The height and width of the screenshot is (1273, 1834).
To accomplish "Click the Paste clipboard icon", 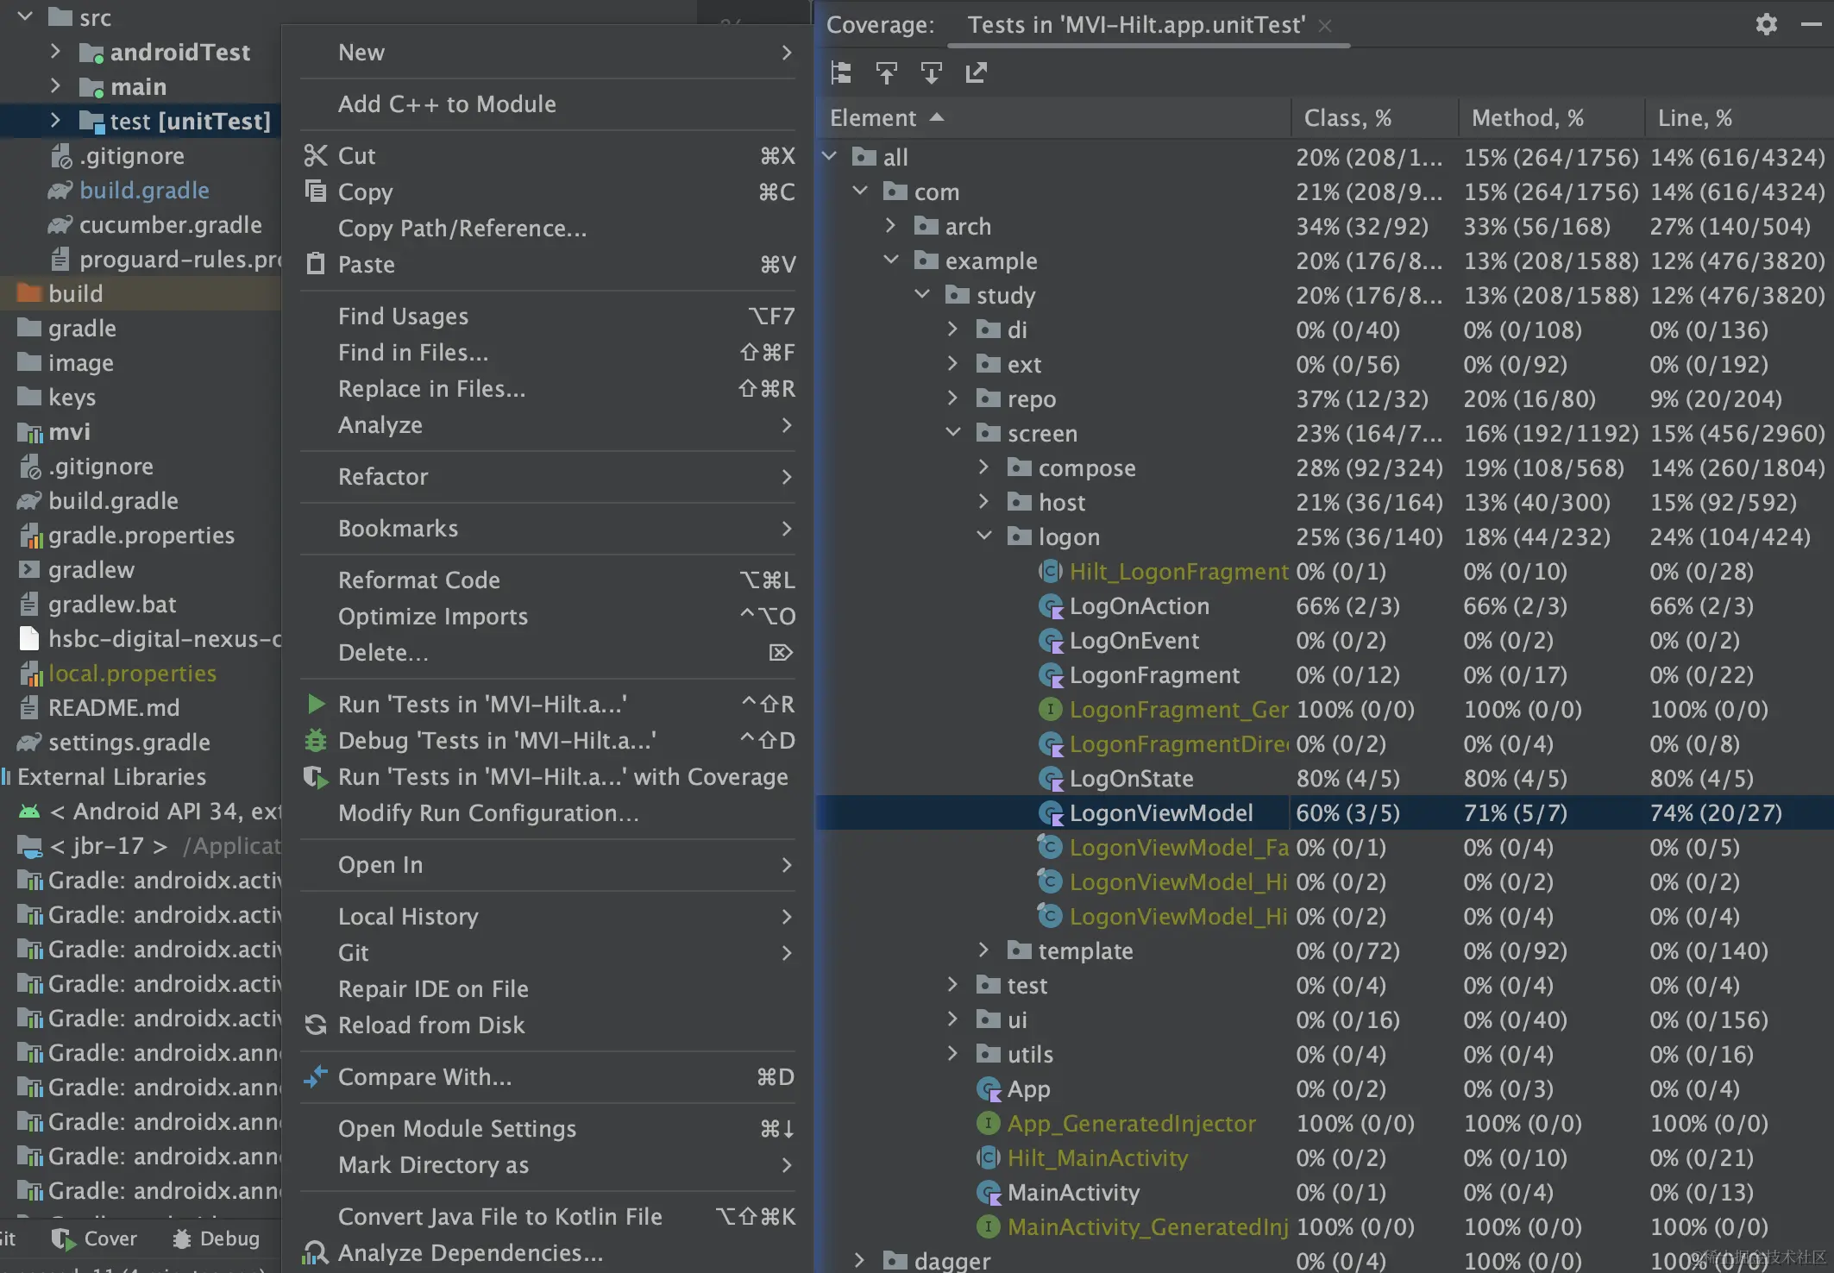I will [316, 264].
